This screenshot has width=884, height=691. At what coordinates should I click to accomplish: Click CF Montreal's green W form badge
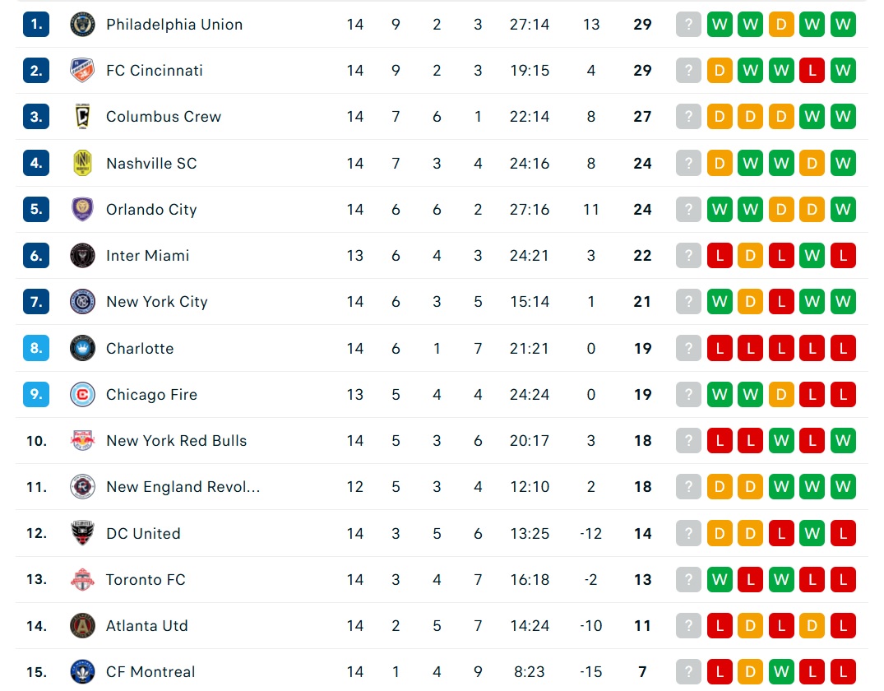[x=781, y=672]
